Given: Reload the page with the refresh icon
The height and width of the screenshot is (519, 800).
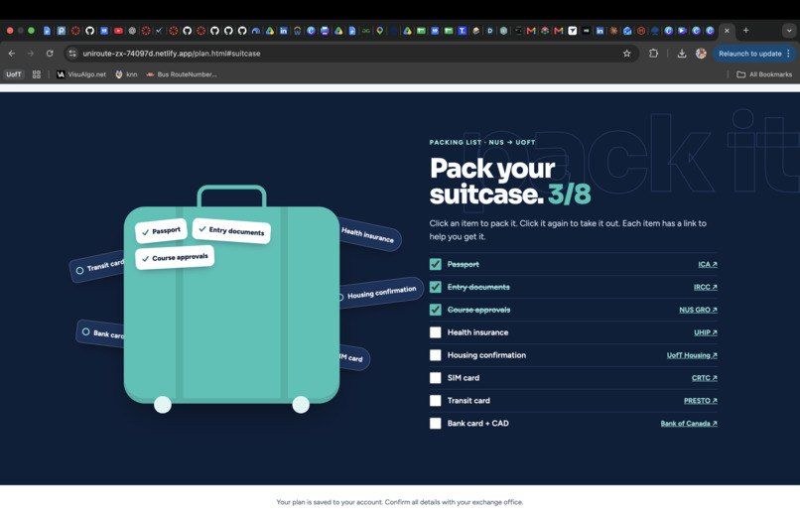Looking at the screenshot, I should coord(50,53).
